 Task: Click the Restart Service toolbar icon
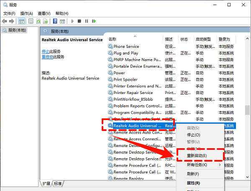tap(93, 21)
